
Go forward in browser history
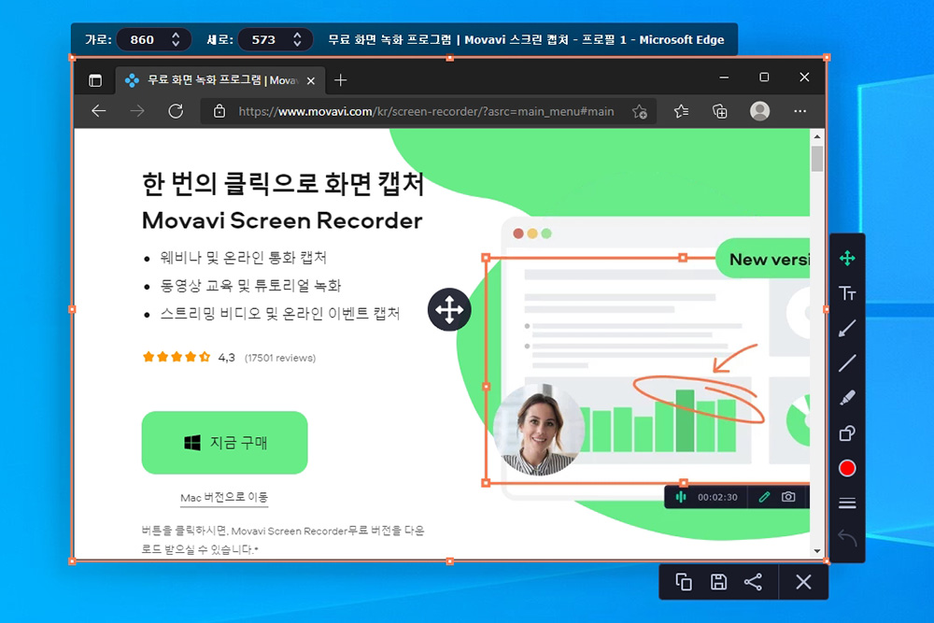[x=137, y=111]
